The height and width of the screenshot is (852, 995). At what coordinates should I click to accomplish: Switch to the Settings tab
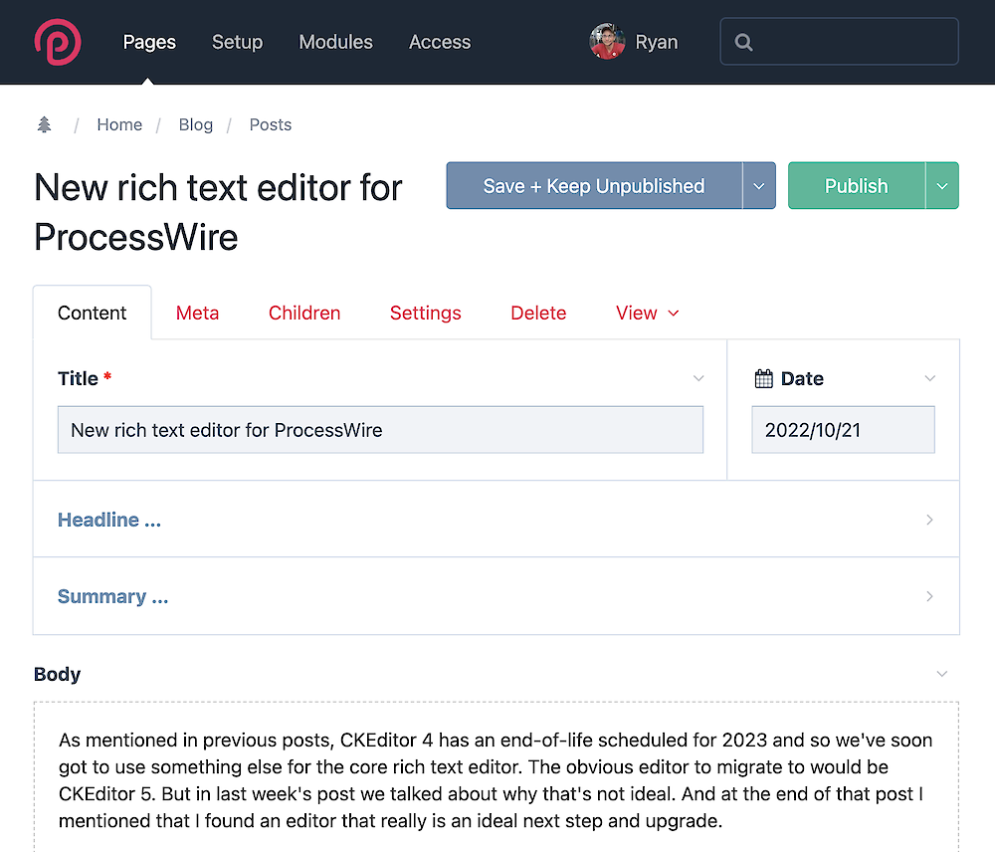pos(425,313)
